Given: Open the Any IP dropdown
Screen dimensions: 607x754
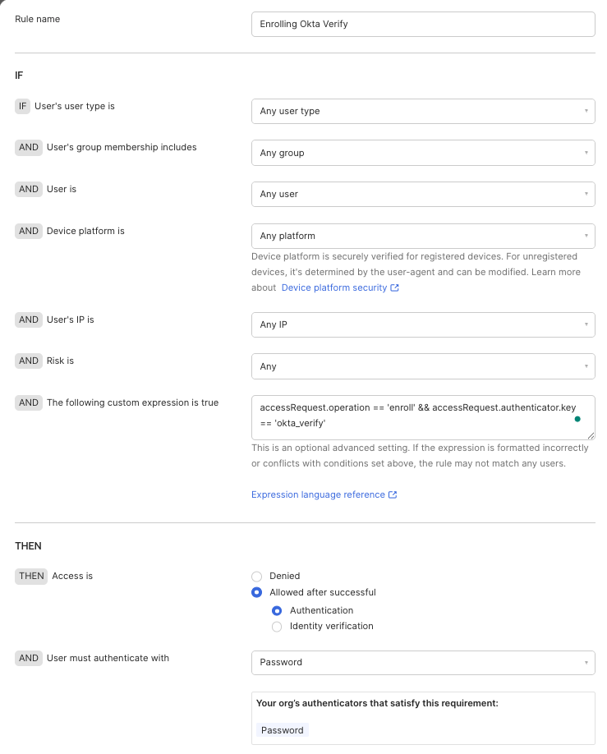Looking at the screenshot, I should [423, 324].
